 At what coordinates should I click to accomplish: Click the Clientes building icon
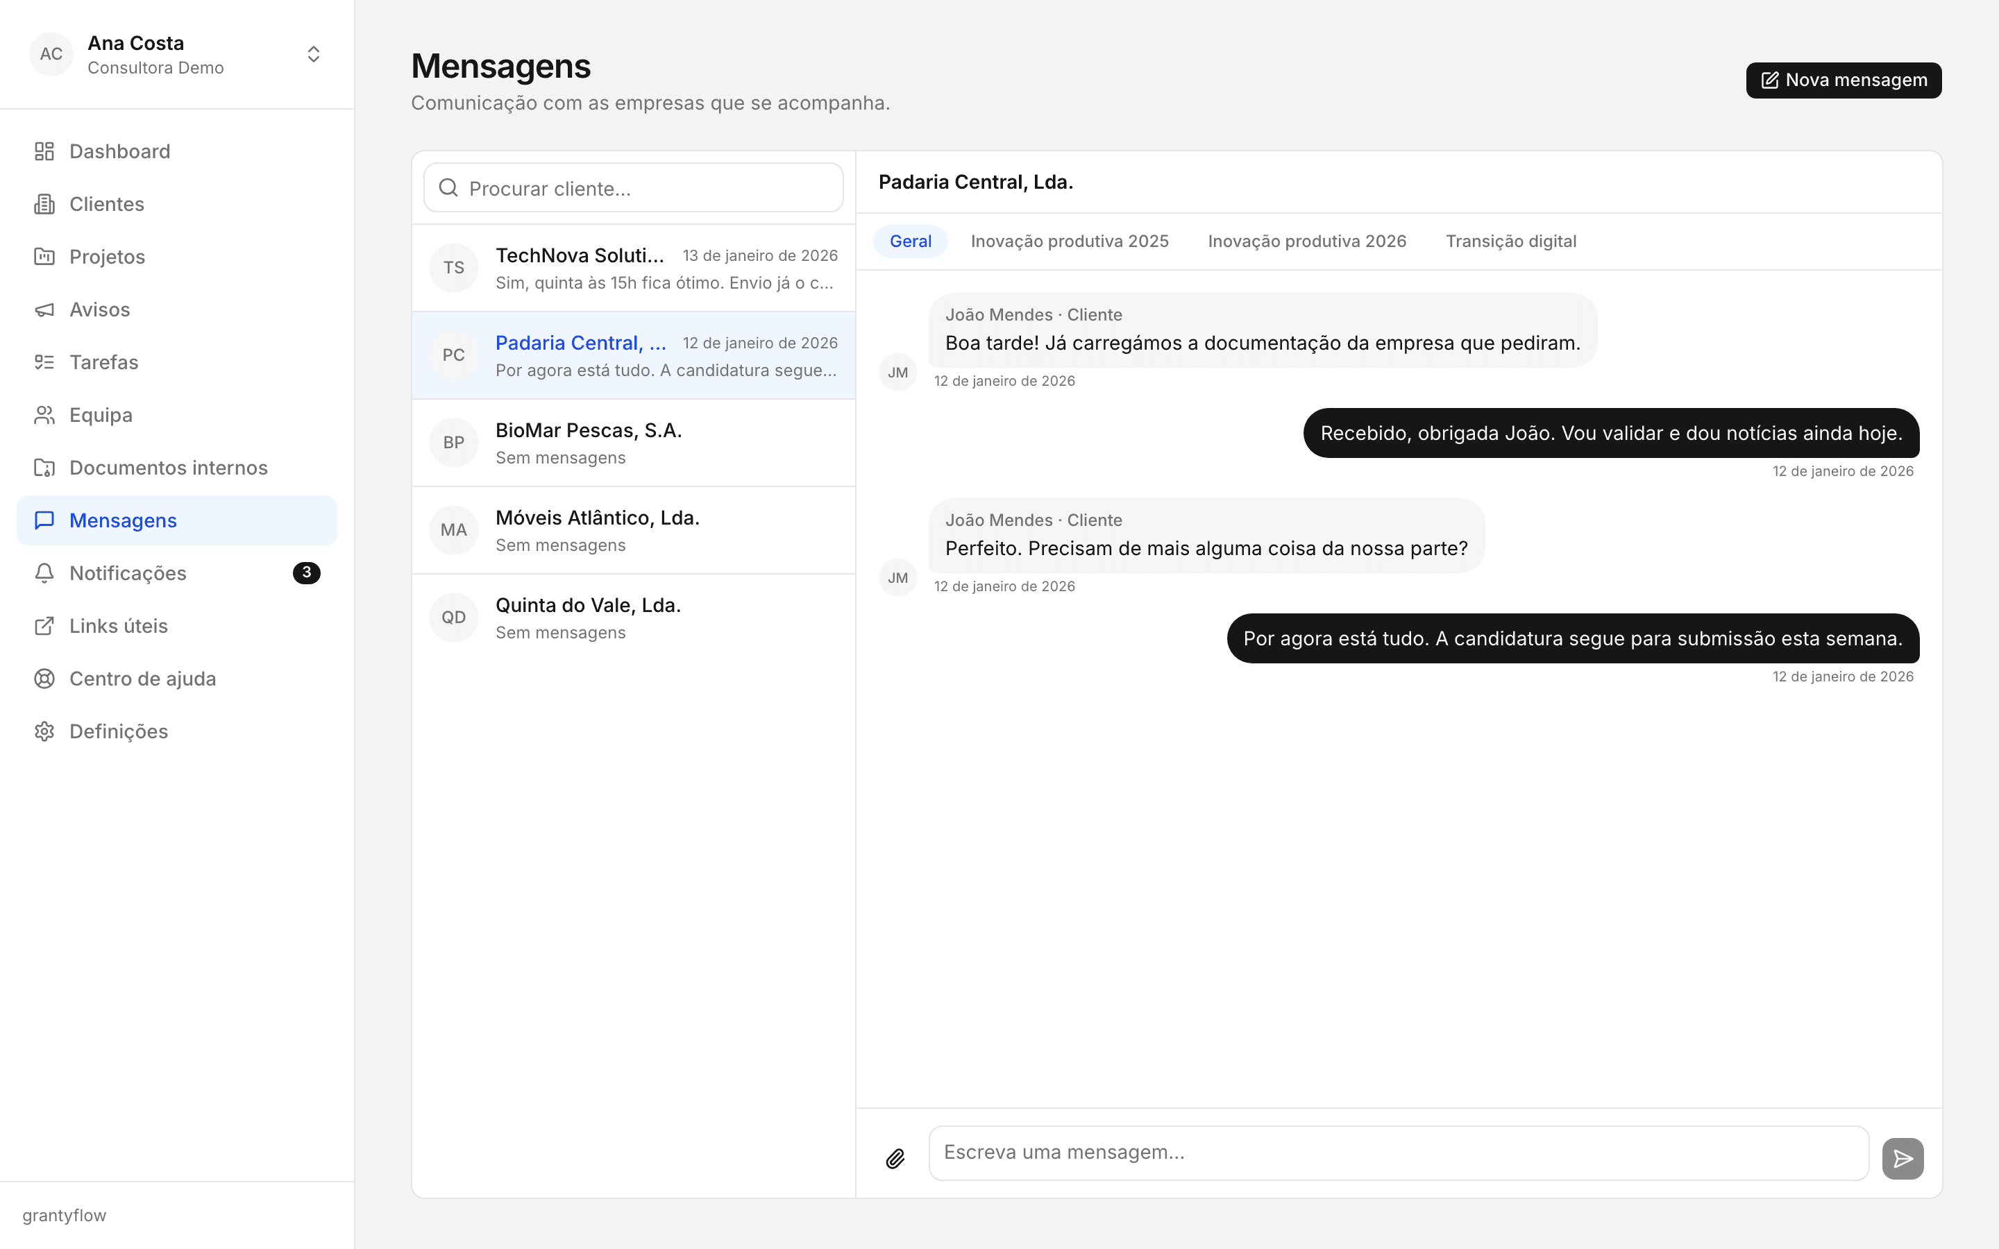[44, 204]
